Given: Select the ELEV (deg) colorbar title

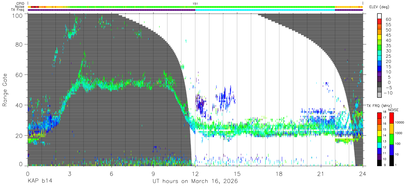Looking at the screenshot, I should click(x=379, y=7).
